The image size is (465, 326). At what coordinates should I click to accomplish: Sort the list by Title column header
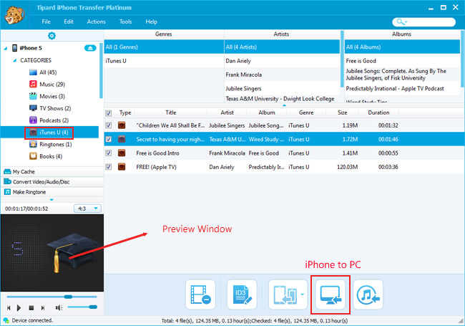pos(171,112)
